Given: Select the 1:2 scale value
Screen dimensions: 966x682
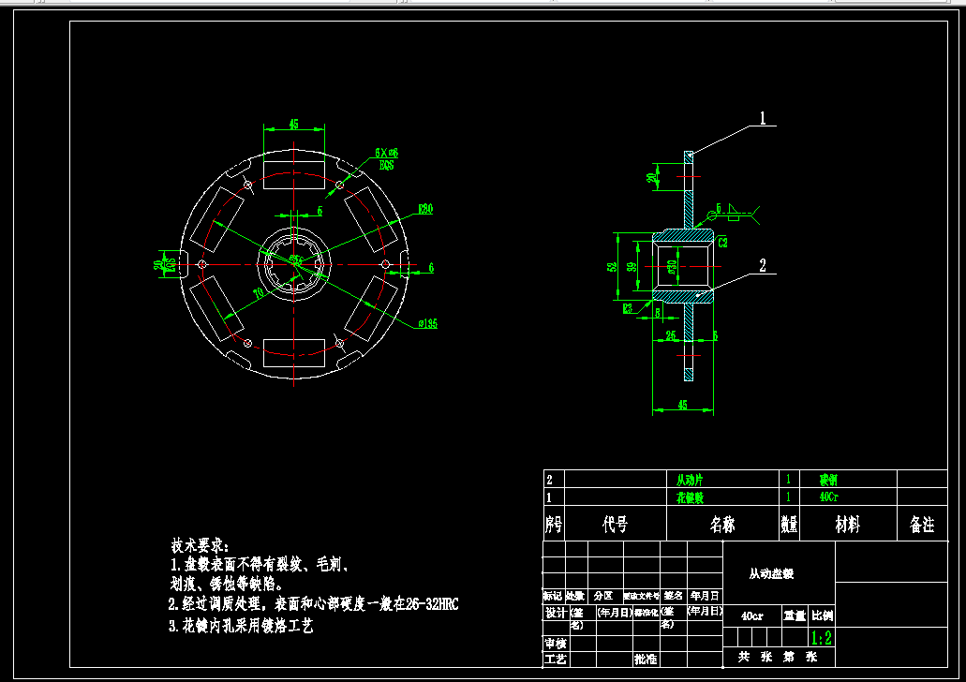Looking at the screenshot, I should 822,638.
